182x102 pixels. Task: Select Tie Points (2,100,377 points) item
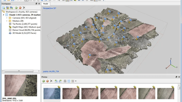pos(25,24)
